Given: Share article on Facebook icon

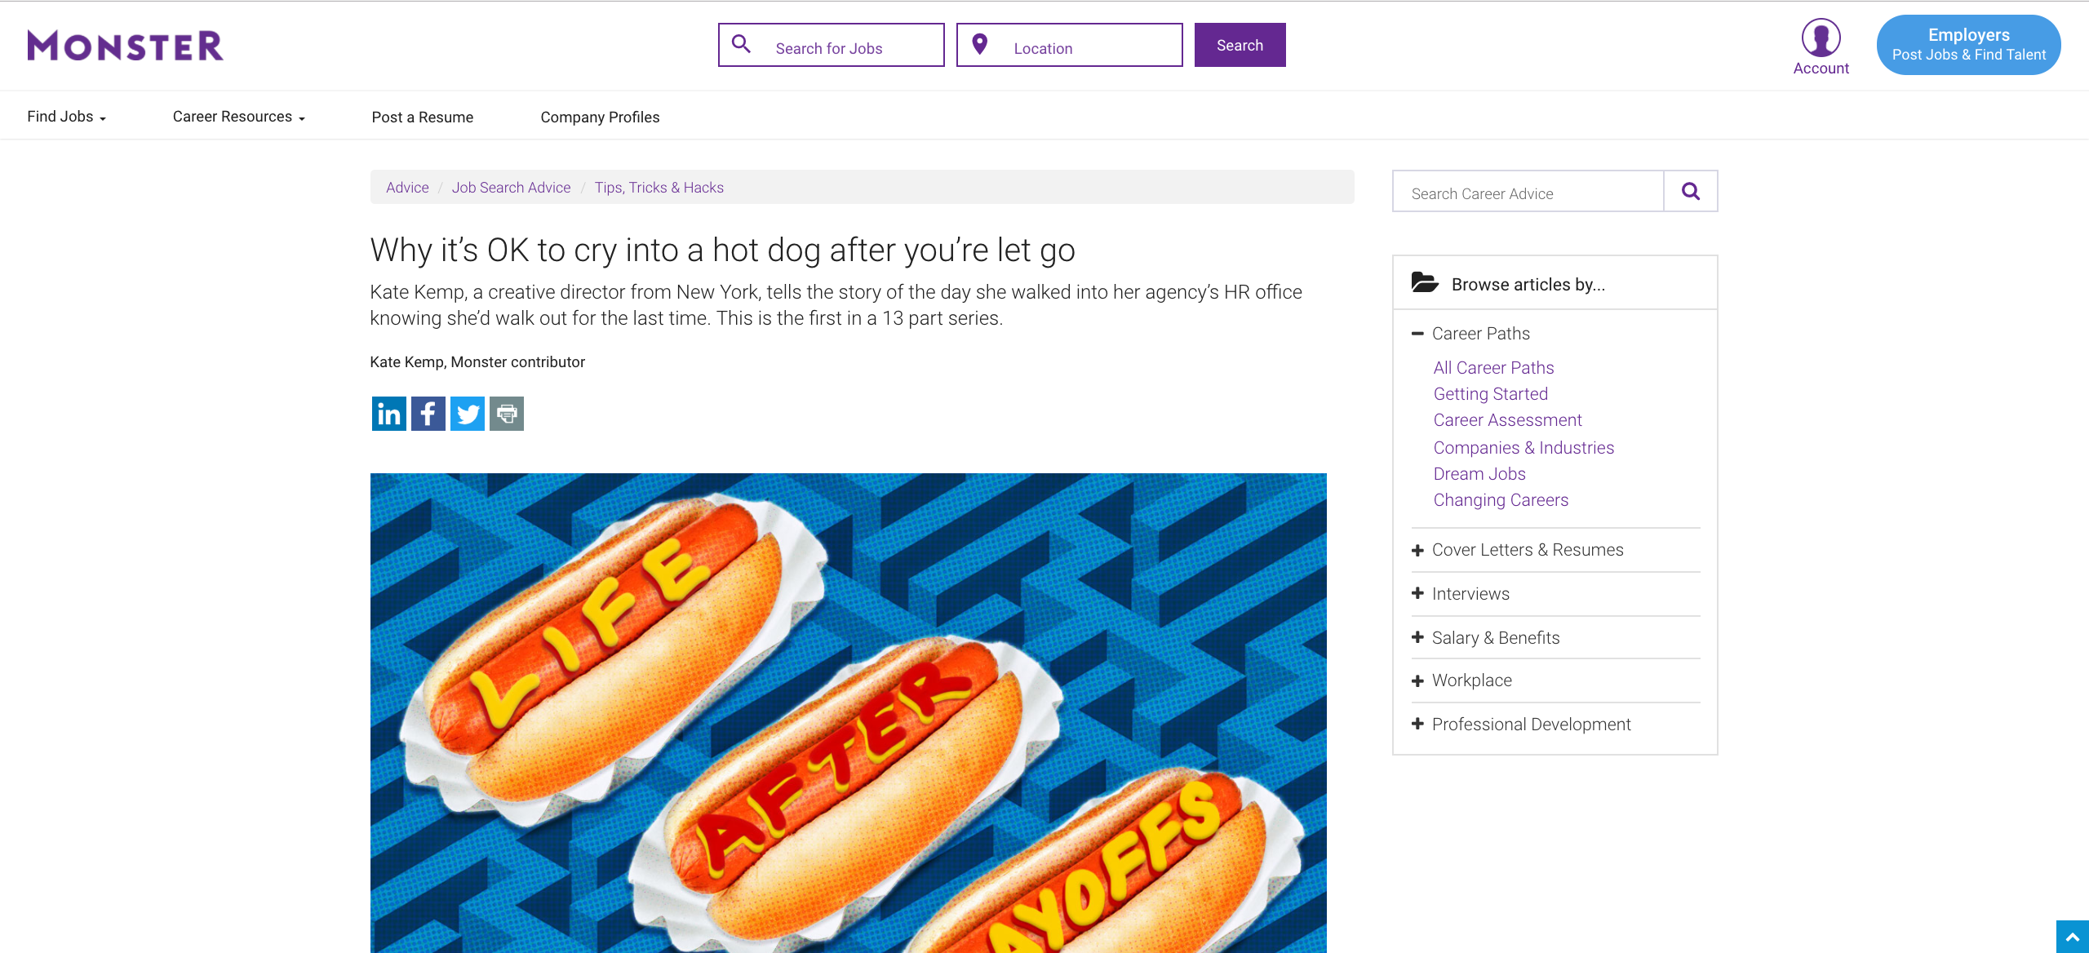Looking at the screenshot, I should pos(428,414).
